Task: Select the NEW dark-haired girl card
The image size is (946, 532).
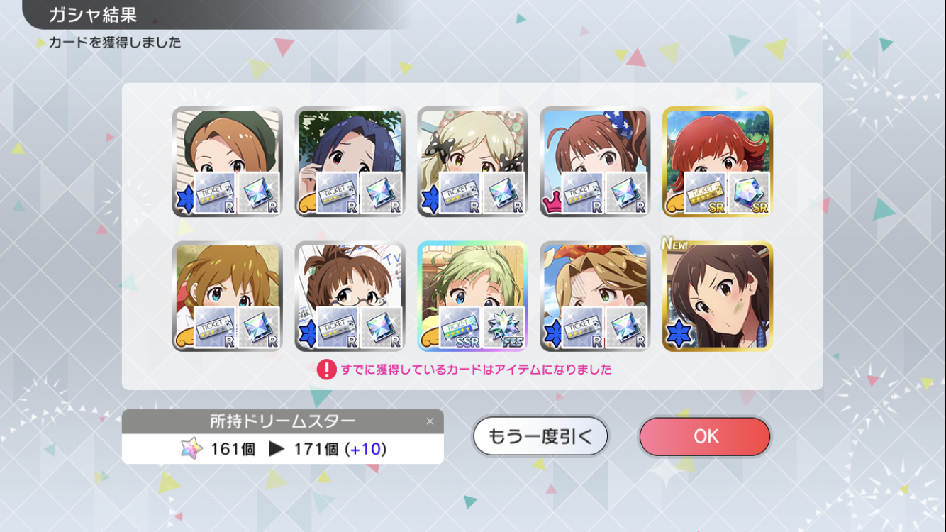Action: 718,297
